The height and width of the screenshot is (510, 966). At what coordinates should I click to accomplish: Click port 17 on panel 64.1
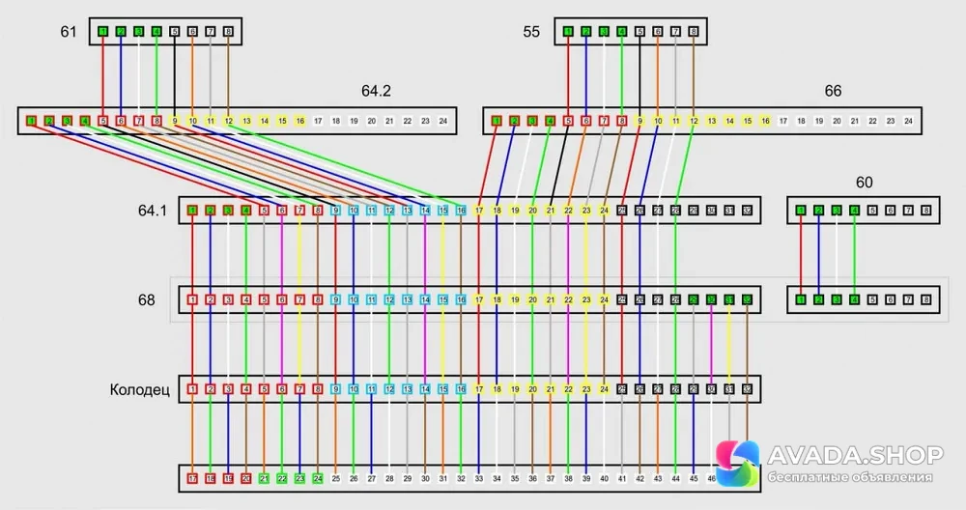[479, 210]
